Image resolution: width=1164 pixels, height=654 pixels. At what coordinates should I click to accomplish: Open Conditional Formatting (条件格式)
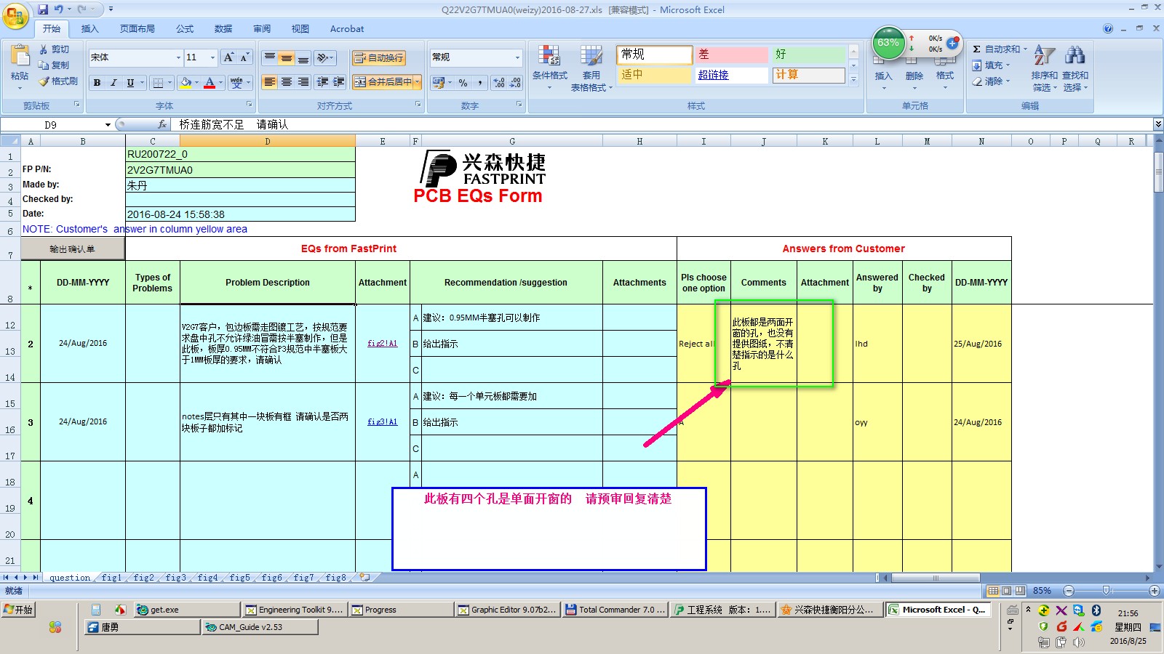pyautogui.click(x=549, y=68)
